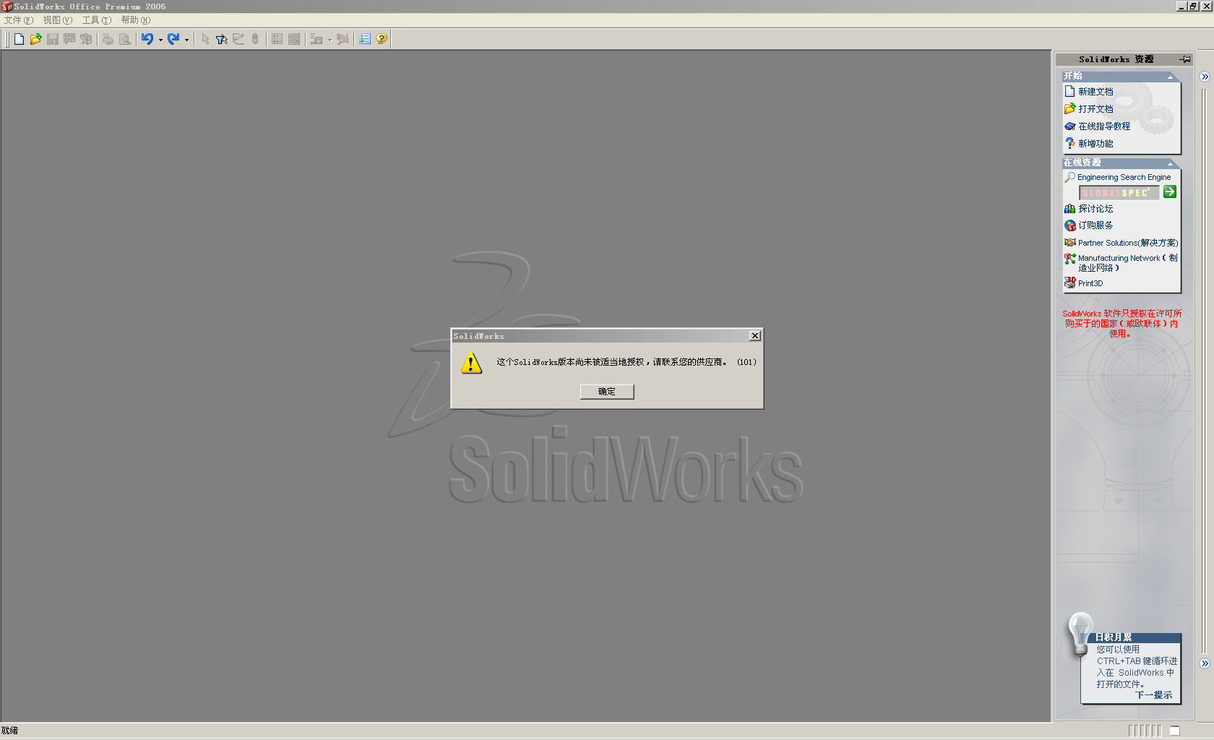Click the greyed Save floppy disk icon
The width and height of the screenshot is (1214, 740).
(52, 39)
